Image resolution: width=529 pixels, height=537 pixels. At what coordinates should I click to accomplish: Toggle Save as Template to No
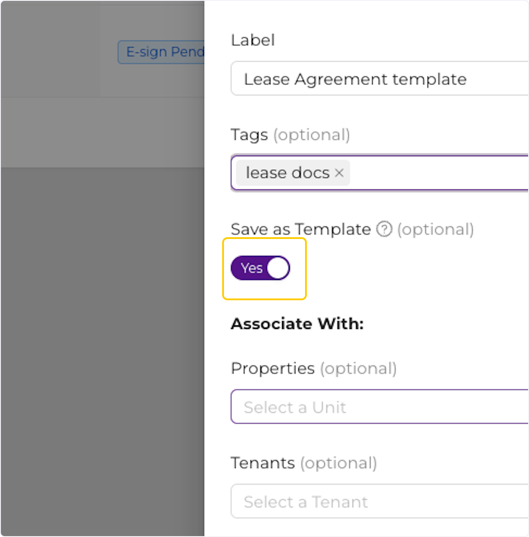[260, 268]
